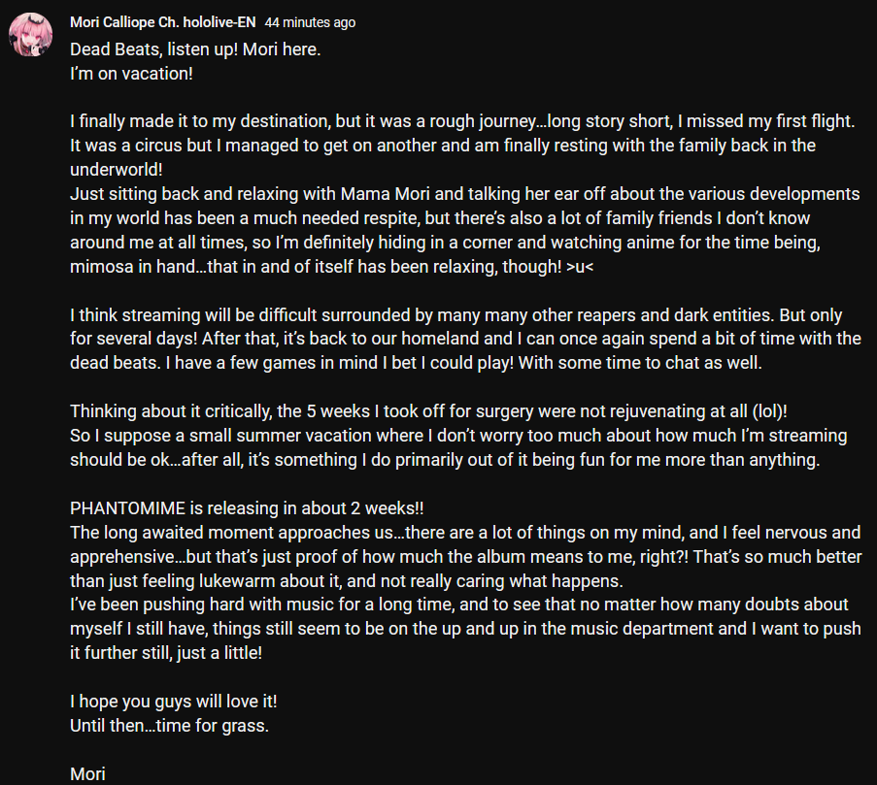Screen dimensions: 877x785
Task: Click the 'PHANTOMIME is releasing in about 2 weeks!!' line
Action: coord(247,508)
